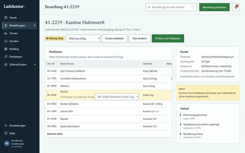Image resolution: width=245 pixels, height=153 pixels.
Task: Click the slash shortcut hint in search
Action: pos(193,7)
